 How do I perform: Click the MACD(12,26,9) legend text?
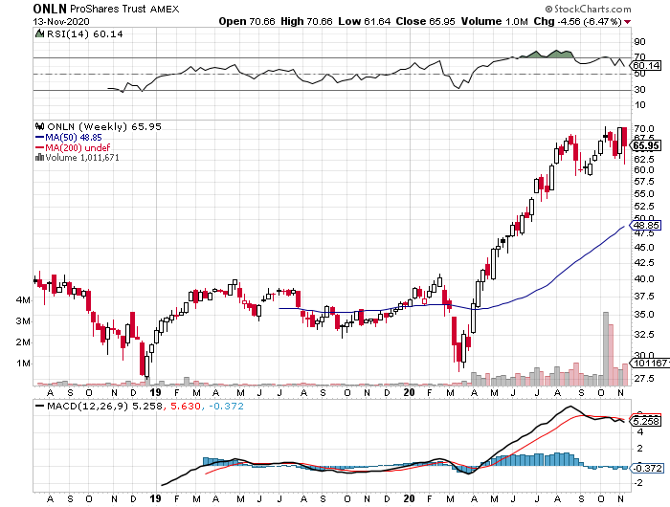(x=88, y=406)
